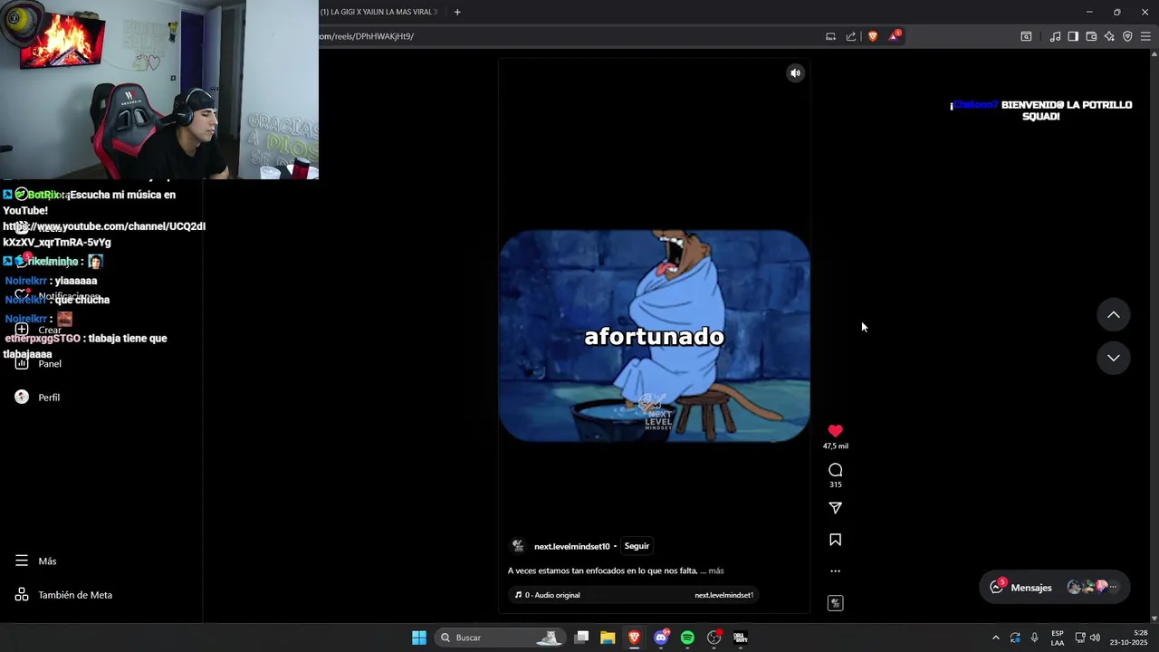Open the clock showing 5:28

[1128, 638]
